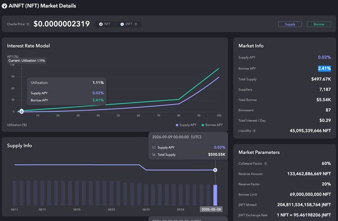Screen dimensions: 338x221
Task: Click the Total Borrow $5.54K value
Action: (x=324, y=100)
